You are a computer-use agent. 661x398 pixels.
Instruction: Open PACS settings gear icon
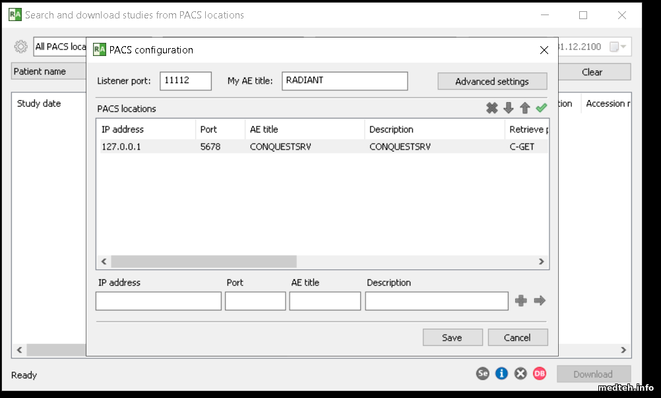[x=21, y=47]
